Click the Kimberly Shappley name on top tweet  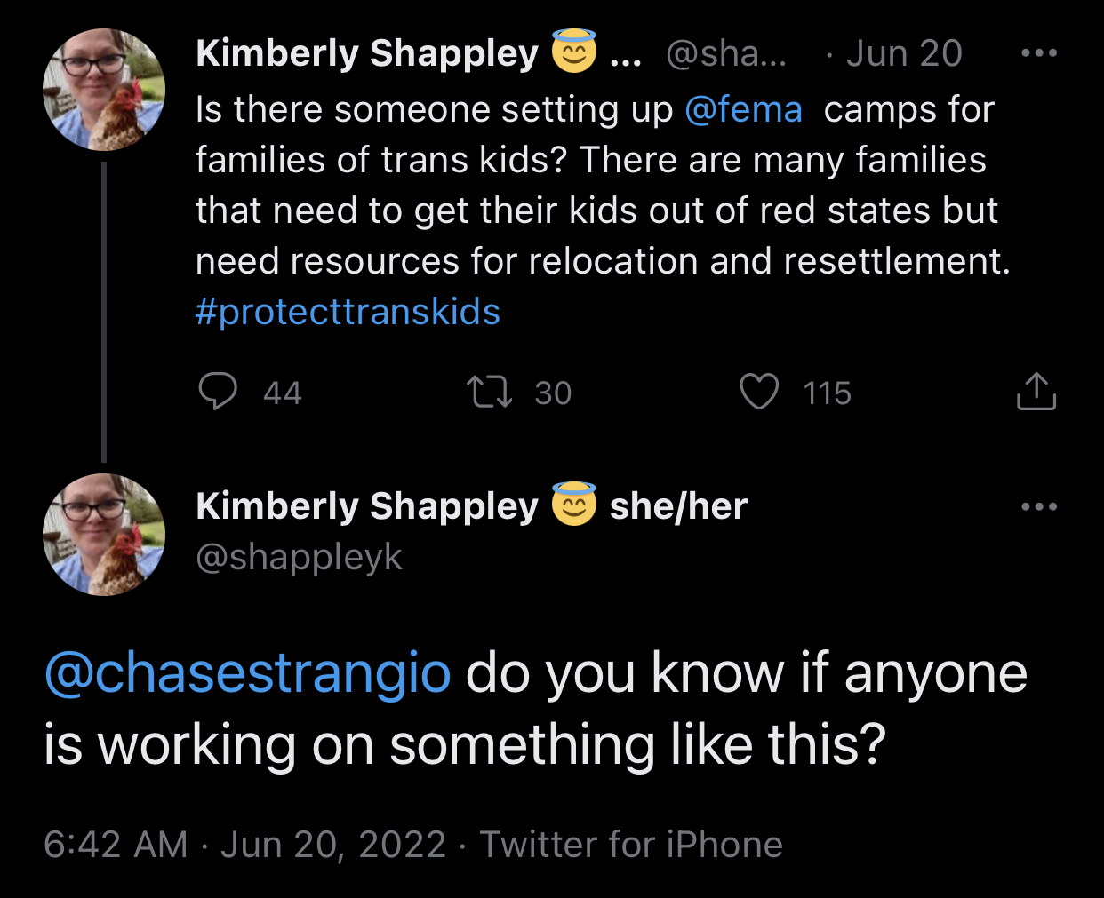(x=366, y=53)
